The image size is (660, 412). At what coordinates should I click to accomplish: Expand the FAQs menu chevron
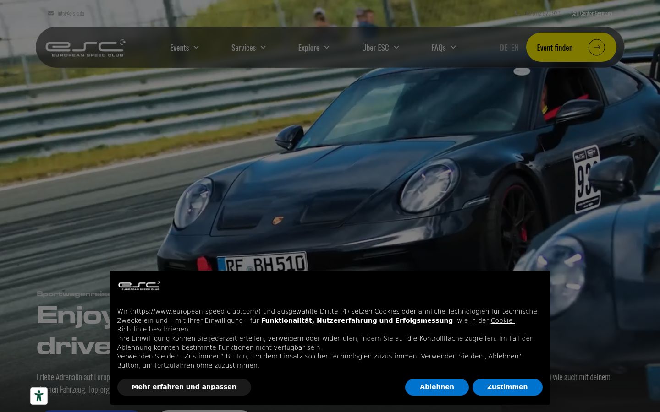tap(453, 47)
